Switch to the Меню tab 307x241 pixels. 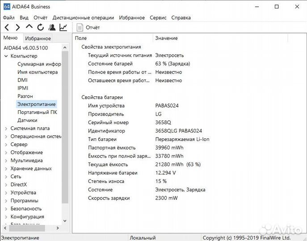coord(11,38)
